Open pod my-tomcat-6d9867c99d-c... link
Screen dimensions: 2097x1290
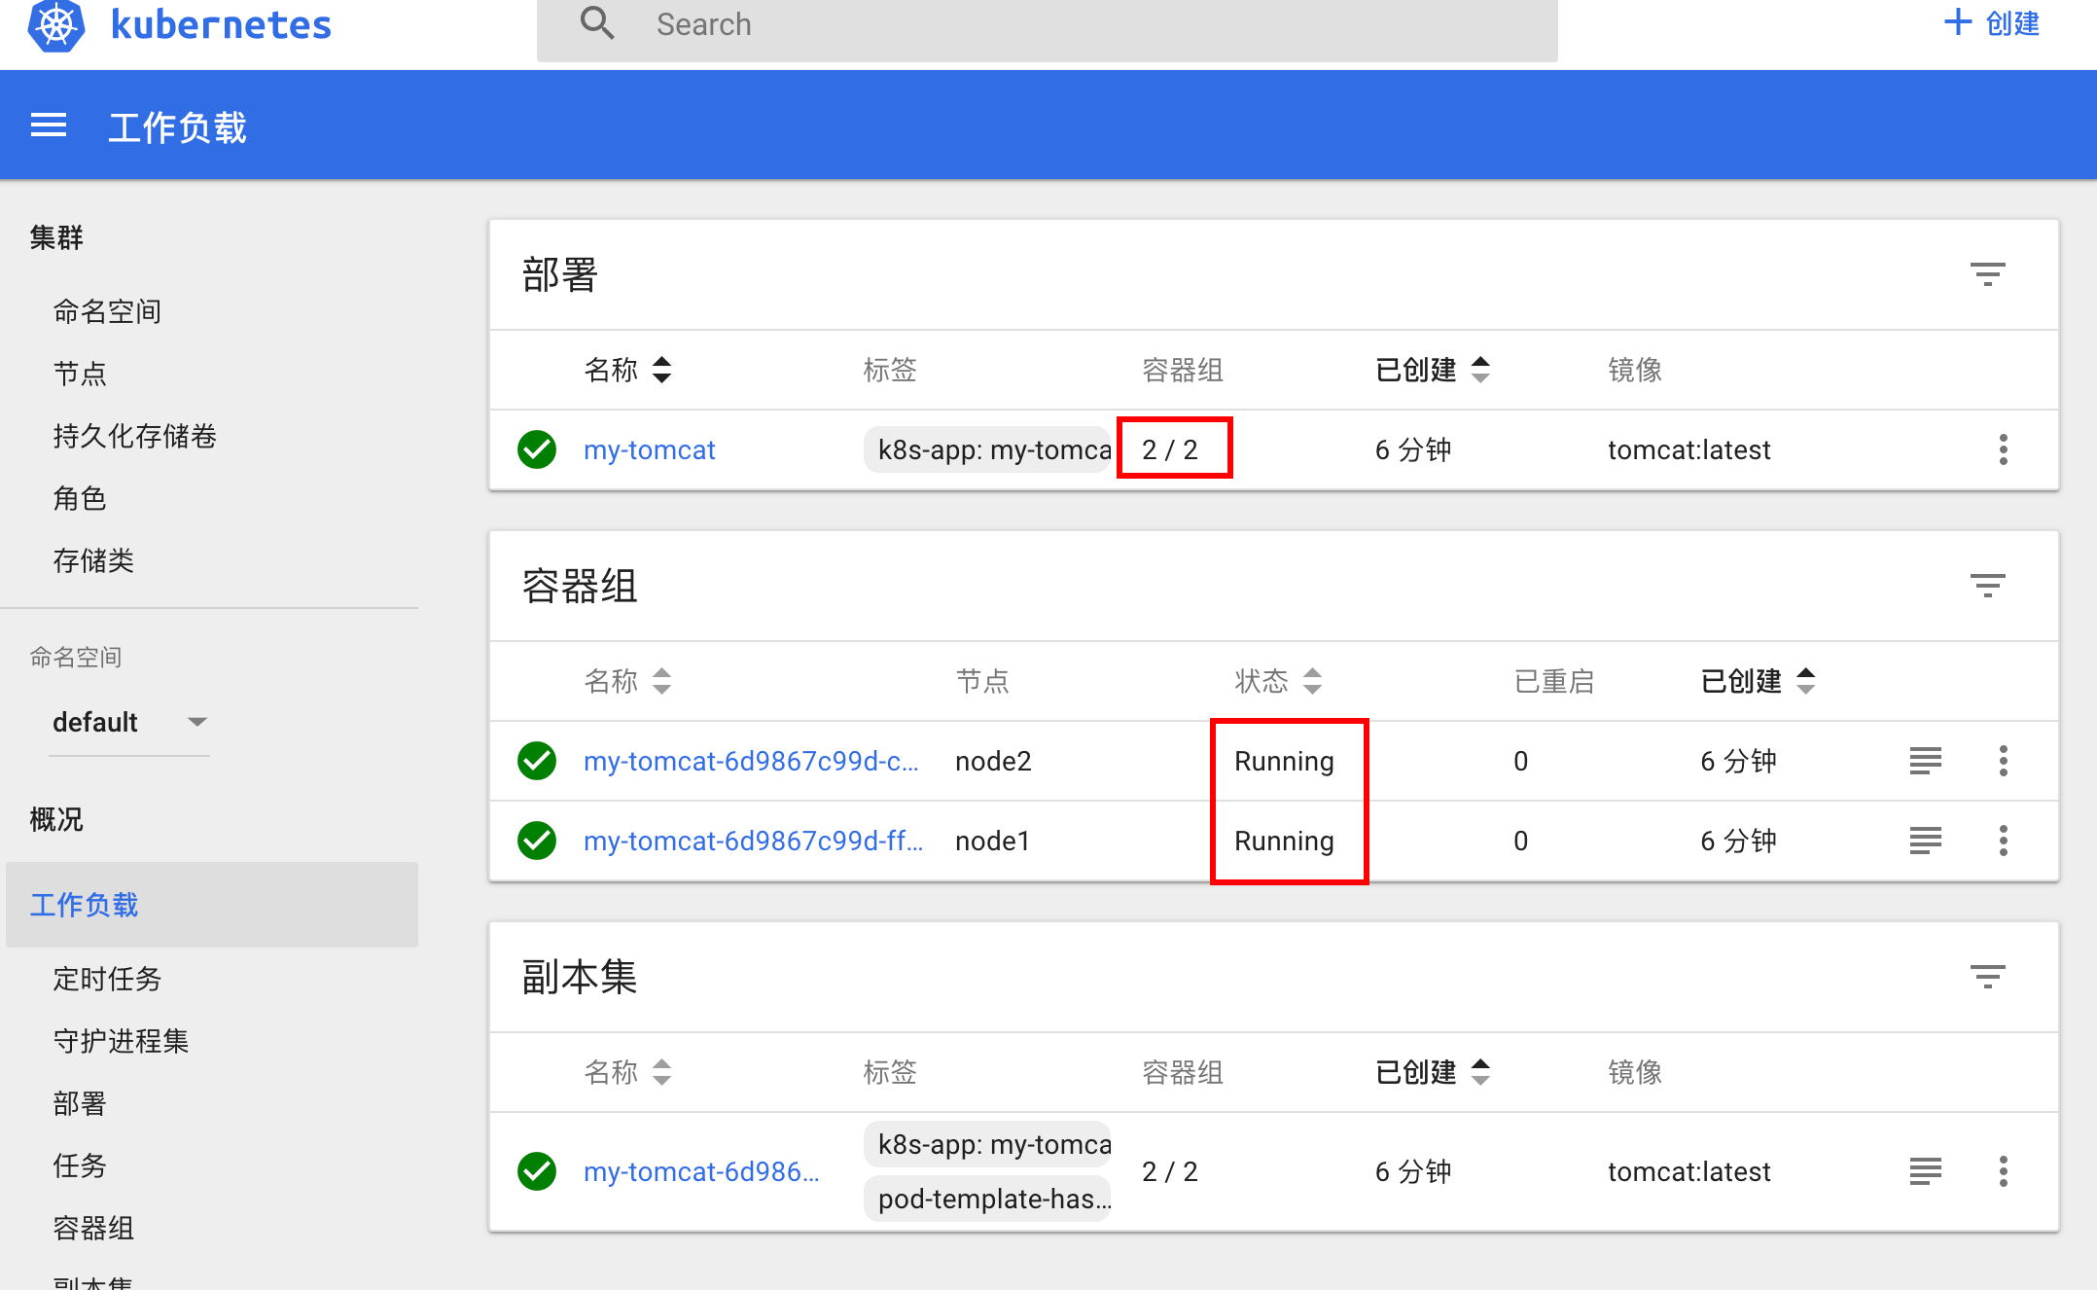point(751,761)
